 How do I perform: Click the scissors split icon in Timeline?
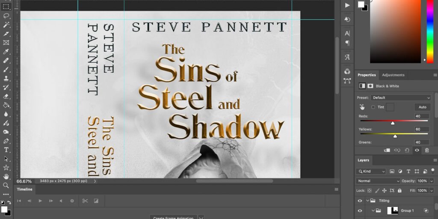(x=85, y=201)
